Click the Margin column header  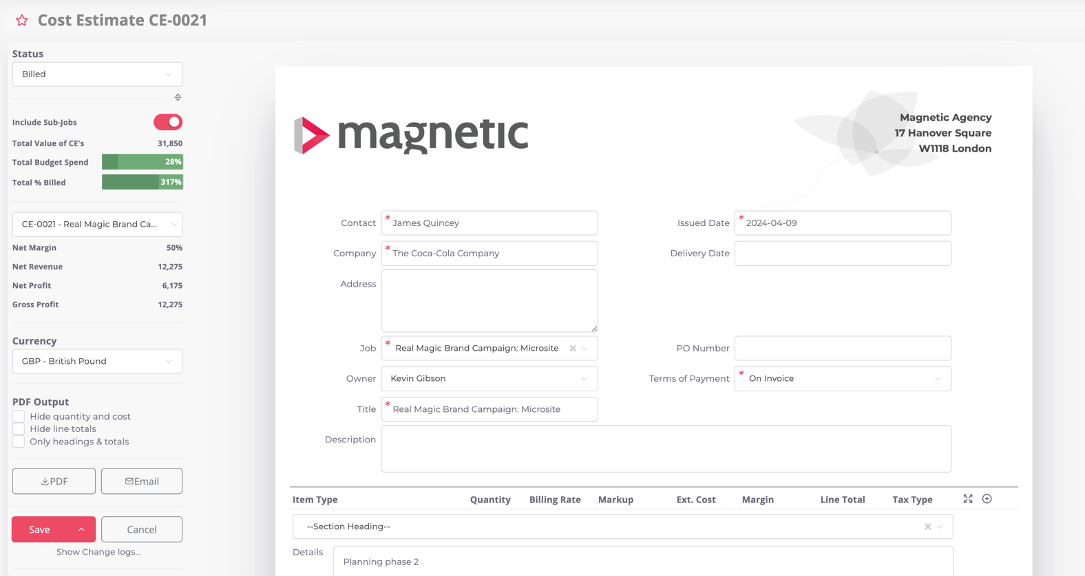pos(758,500)
